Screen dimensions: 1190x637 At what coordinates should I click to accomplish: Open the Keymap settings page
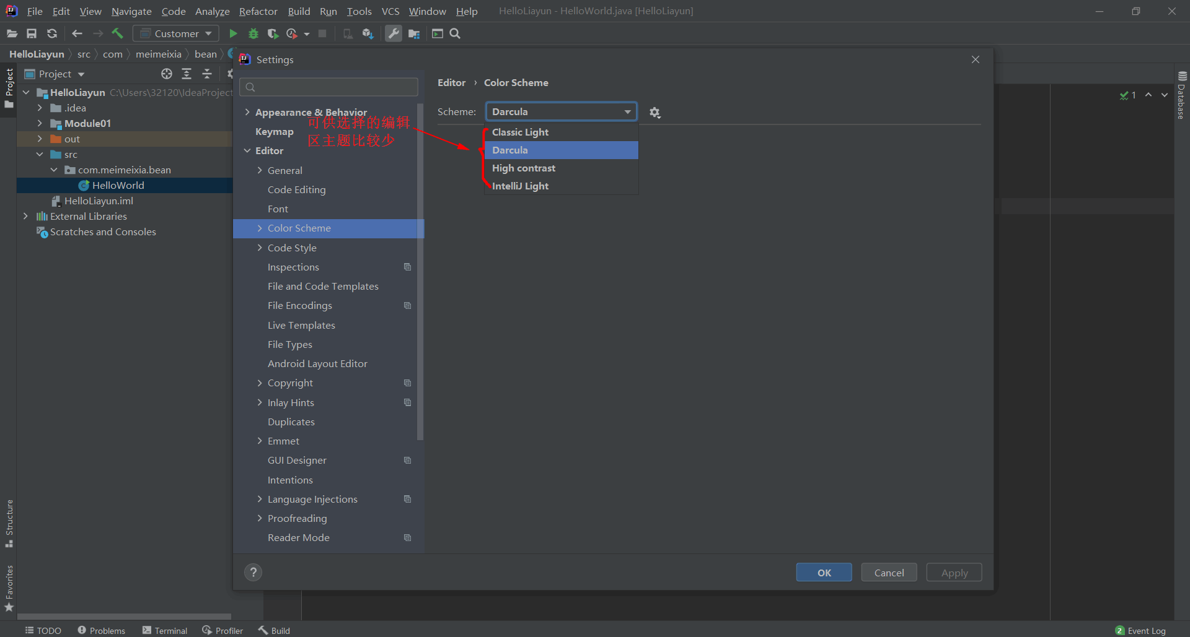click(275, 131)
